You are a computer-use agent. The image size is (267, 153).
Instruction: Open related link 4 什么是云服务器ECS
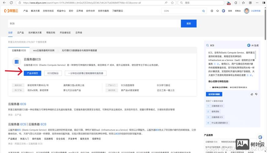(x=217, y=123)
